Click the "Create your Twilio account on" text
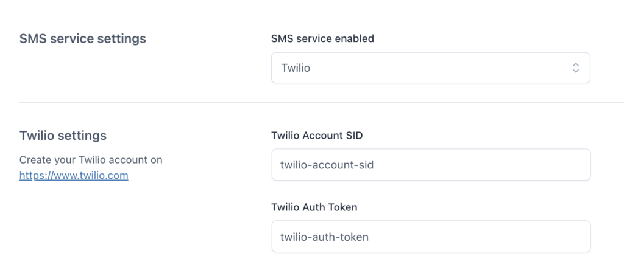 [91, 160]
